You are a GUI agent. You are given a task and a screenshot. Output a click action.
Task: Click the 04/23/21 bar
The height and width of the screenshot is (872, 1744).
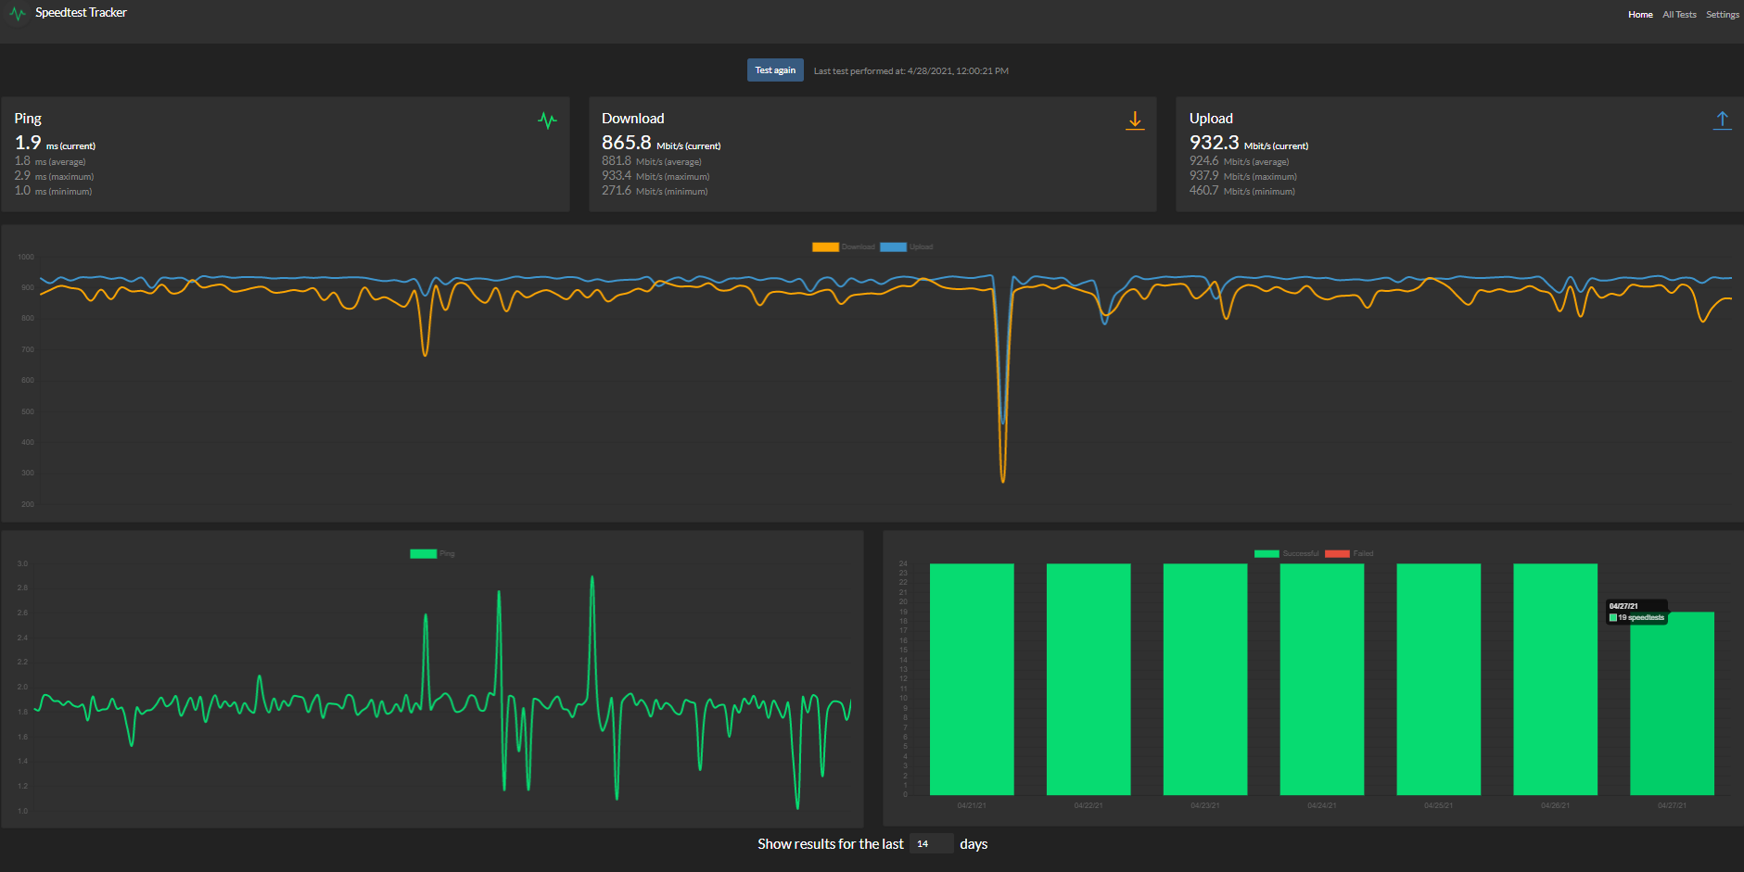1205,679
